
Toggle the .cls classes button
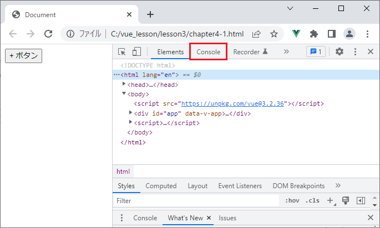[x=312, y=201]
